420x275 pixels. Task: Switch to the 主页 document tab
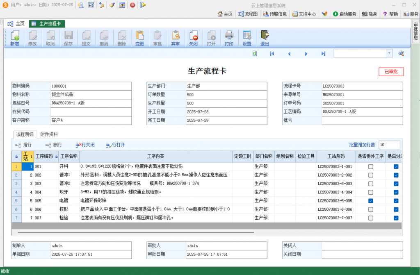coord(16,24)
